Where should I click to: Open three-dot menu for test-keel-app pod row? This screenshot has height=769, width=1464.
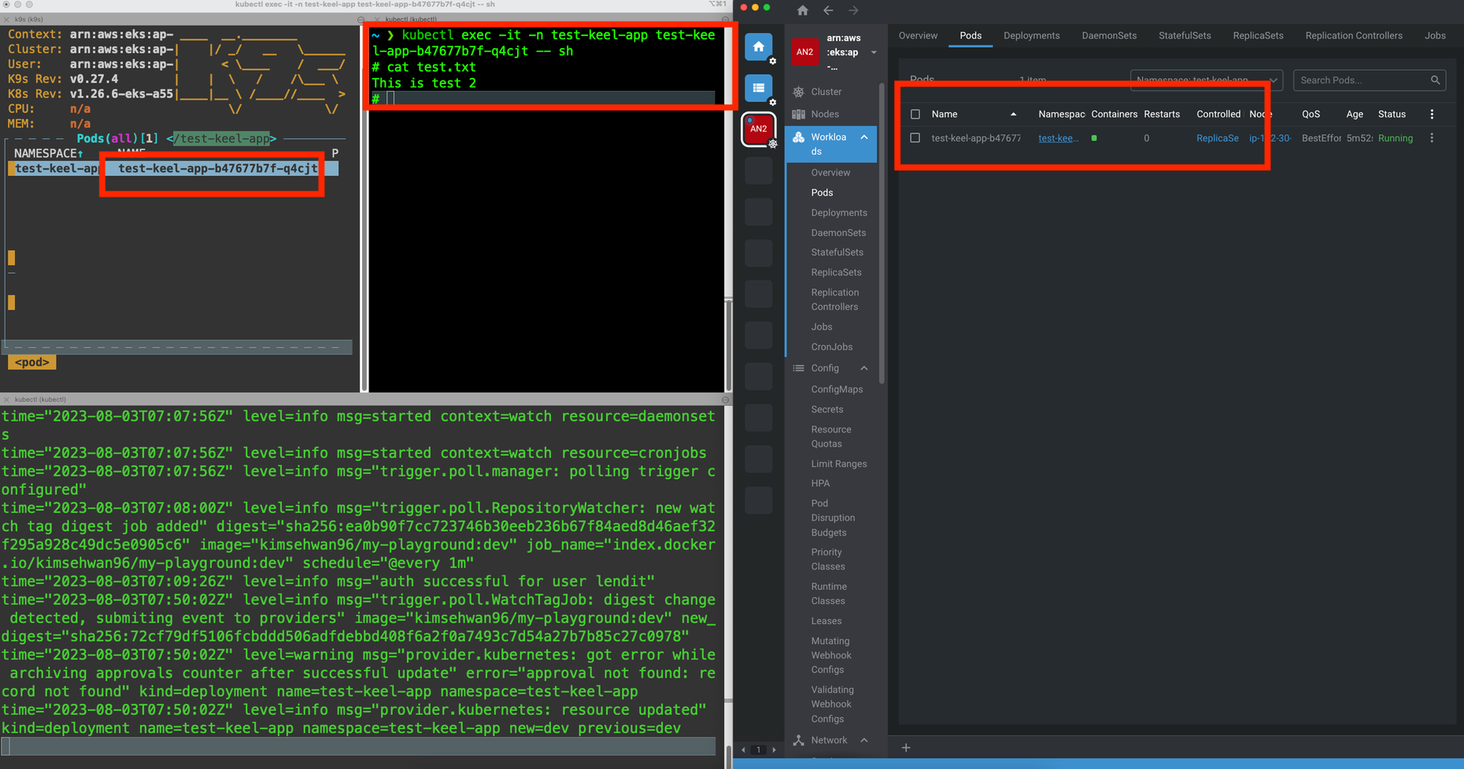tap(1432, 138)
